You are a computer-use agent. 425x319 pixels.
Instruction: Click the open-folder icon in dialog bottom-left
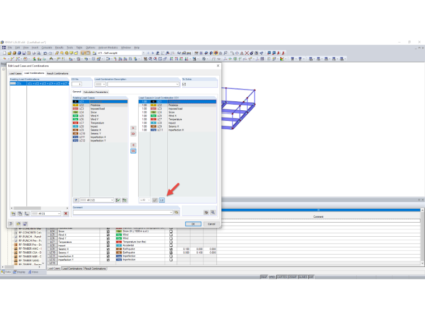(x=18, y=224)
